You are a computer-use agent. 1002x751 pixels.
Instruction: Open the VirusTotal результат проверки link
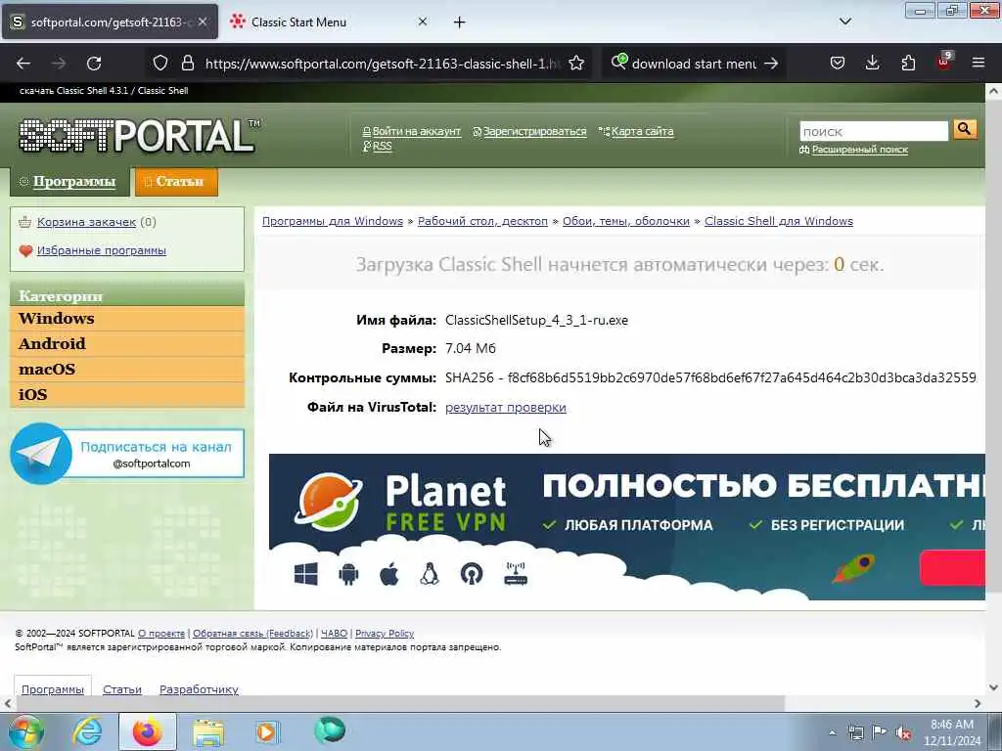(x=506, y=408)
